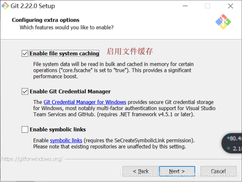
Task: Click the Enable symbolic links label
Action: [58, 130]
